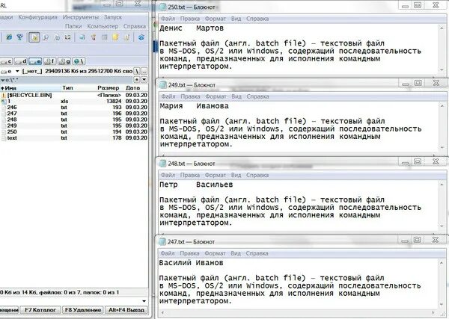This screenshot has width=449, height=319.
Task: Open the command line history dropdown
Action: pos(144,301)
